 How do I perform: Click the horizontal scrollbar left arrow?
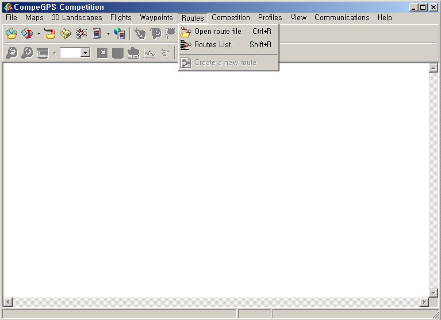pyautogui.click(x=7, y=302)
